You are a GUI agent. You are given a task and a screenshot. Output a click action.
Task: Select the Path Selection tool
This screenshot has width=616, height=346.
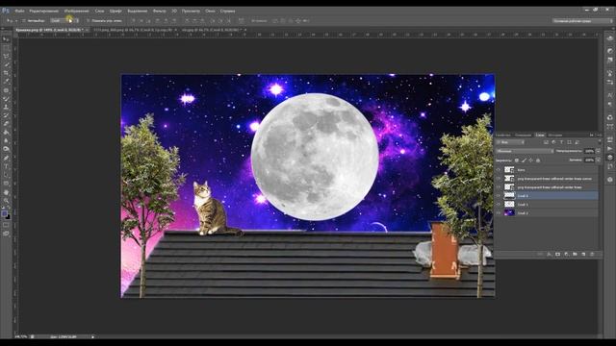(6, 175)
